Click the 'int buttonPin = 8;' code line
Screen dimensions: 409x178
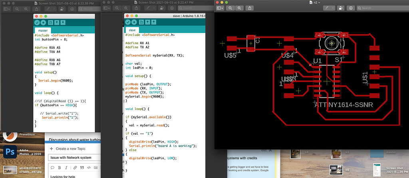pyautogui.click(x=51, y=39)
